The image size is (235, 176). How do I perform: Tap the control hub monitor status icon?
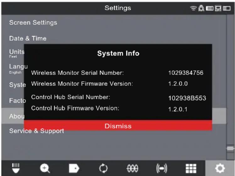(x=218, y=8)
